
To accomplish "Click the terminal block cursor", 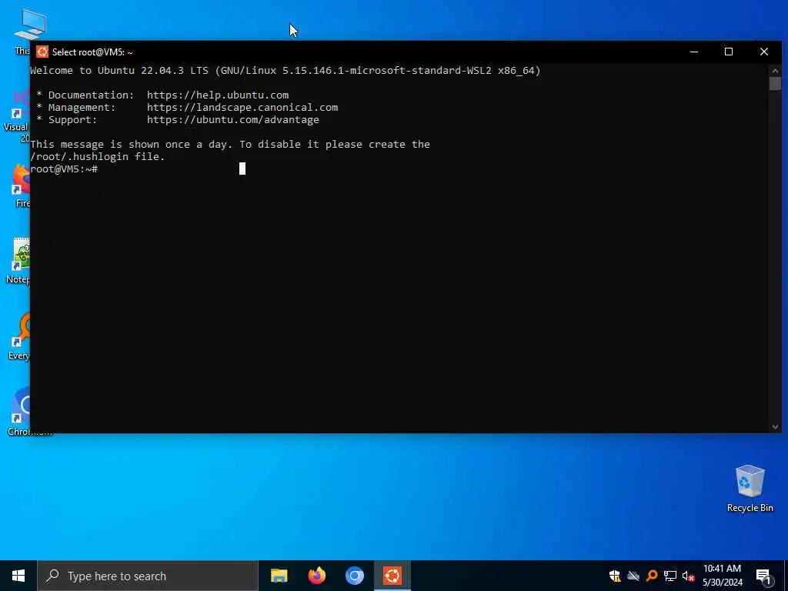I will click(x=242, y=169).
